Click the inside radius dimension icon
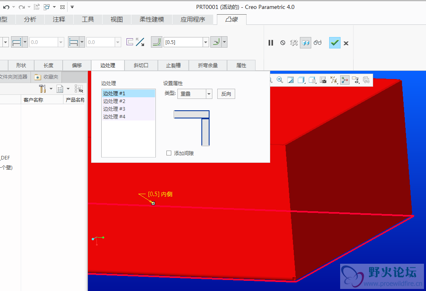426x291 pixels. [216, 42]
